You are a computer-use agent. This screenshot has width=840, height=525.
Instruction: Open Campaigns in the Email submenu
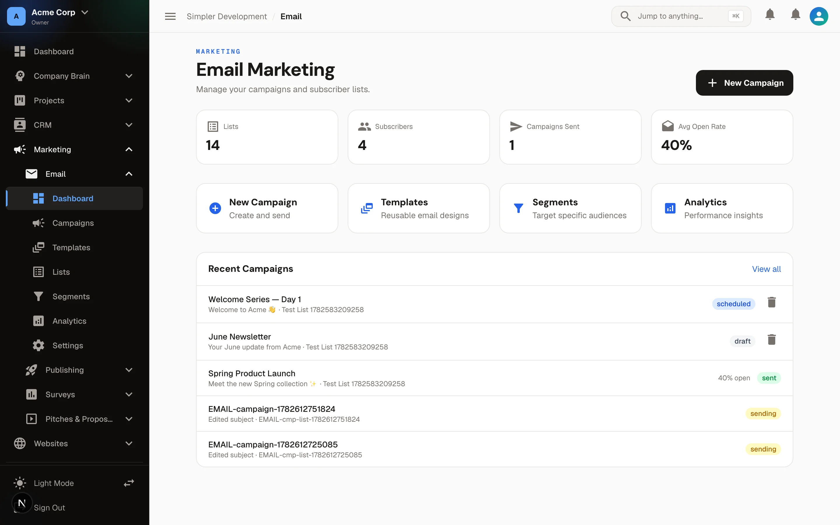click(x=75, y=223)
